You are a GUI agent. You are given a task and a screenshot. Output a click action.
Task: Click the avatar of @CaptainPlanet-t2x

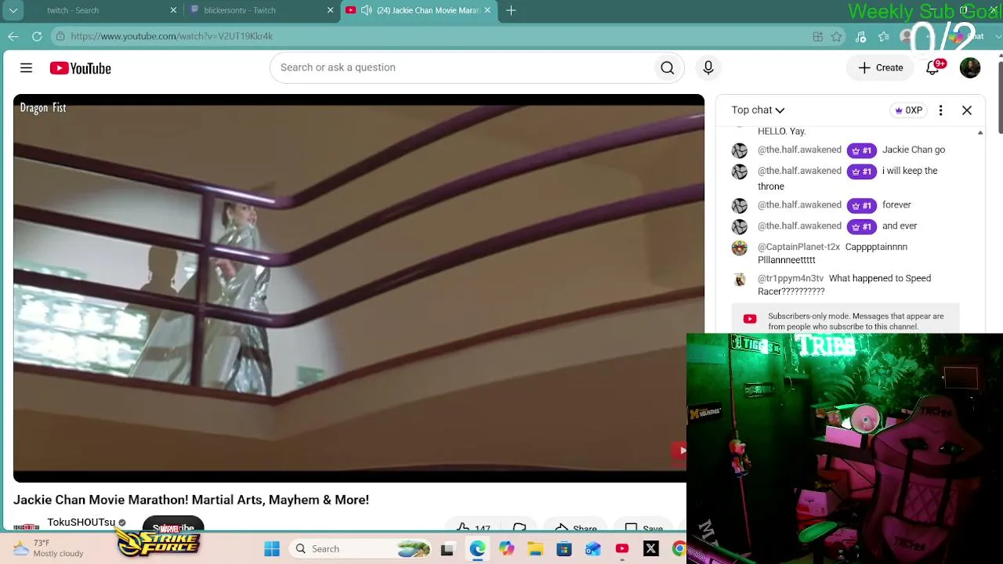tap(740, 248)
